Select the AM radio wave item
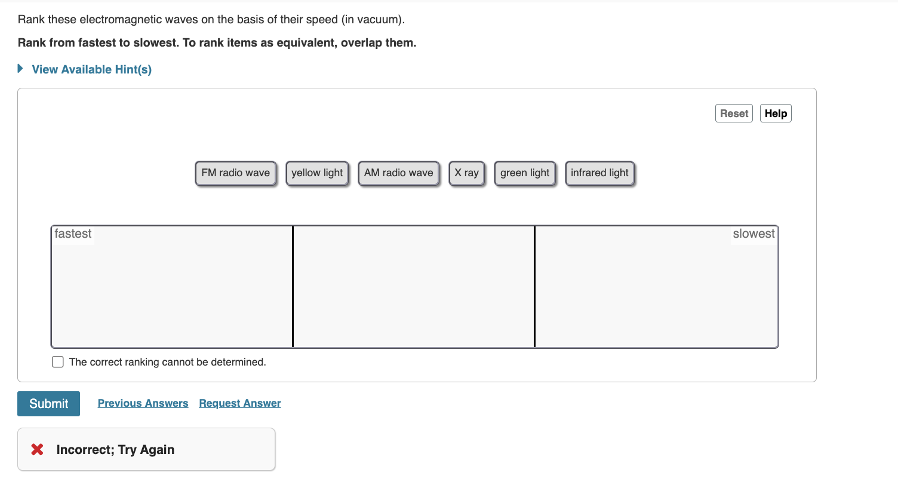Image resolution: width=898 pixels, height=485 pixels. (398, 173)
